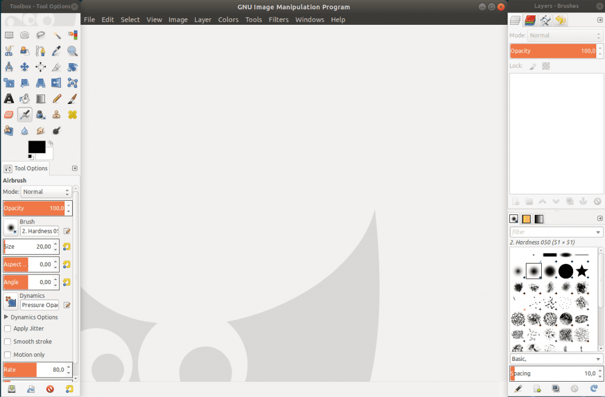Reset brush size to its default
The height and width of the screenshot is (397, 605).
[67, 247]
